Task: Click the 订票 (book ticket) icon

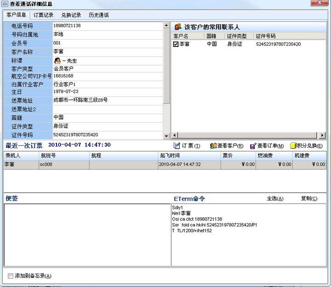Action: (177, 146)
